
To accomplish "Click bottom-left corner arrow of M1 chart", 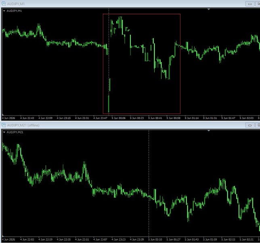I will coord(3,115).
